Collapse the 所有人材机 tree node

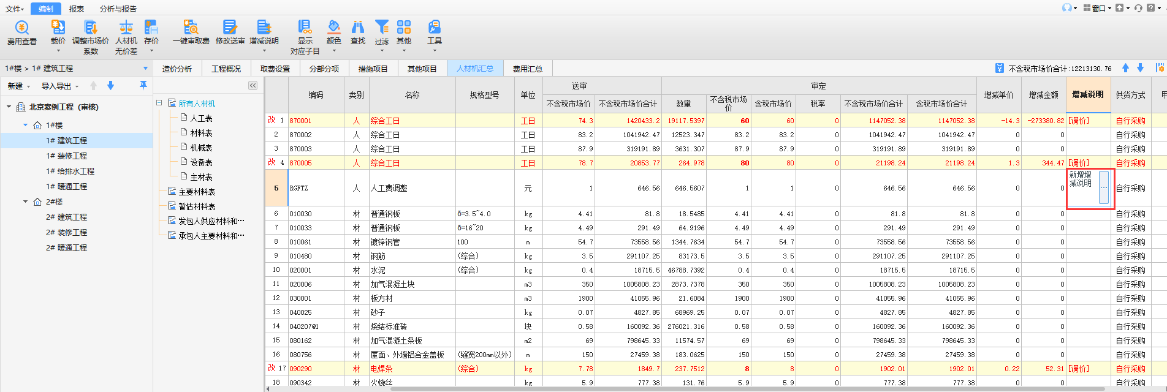point(159,104)
